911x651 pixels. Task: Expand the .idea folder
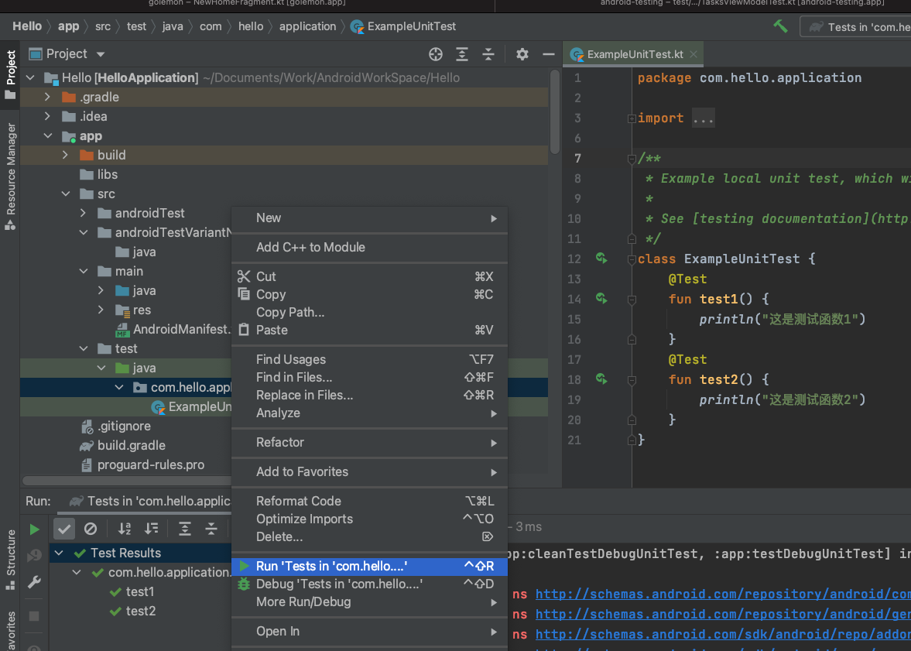(x=48, y=116)
